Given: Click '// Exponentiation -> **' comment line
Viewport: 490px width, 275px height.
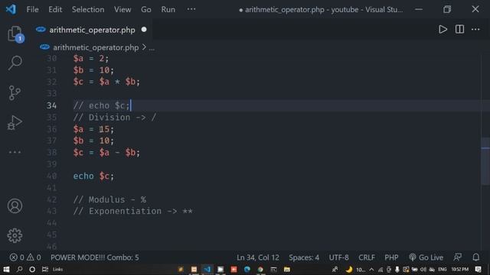Looking at the screenshot, I should 132,211.
